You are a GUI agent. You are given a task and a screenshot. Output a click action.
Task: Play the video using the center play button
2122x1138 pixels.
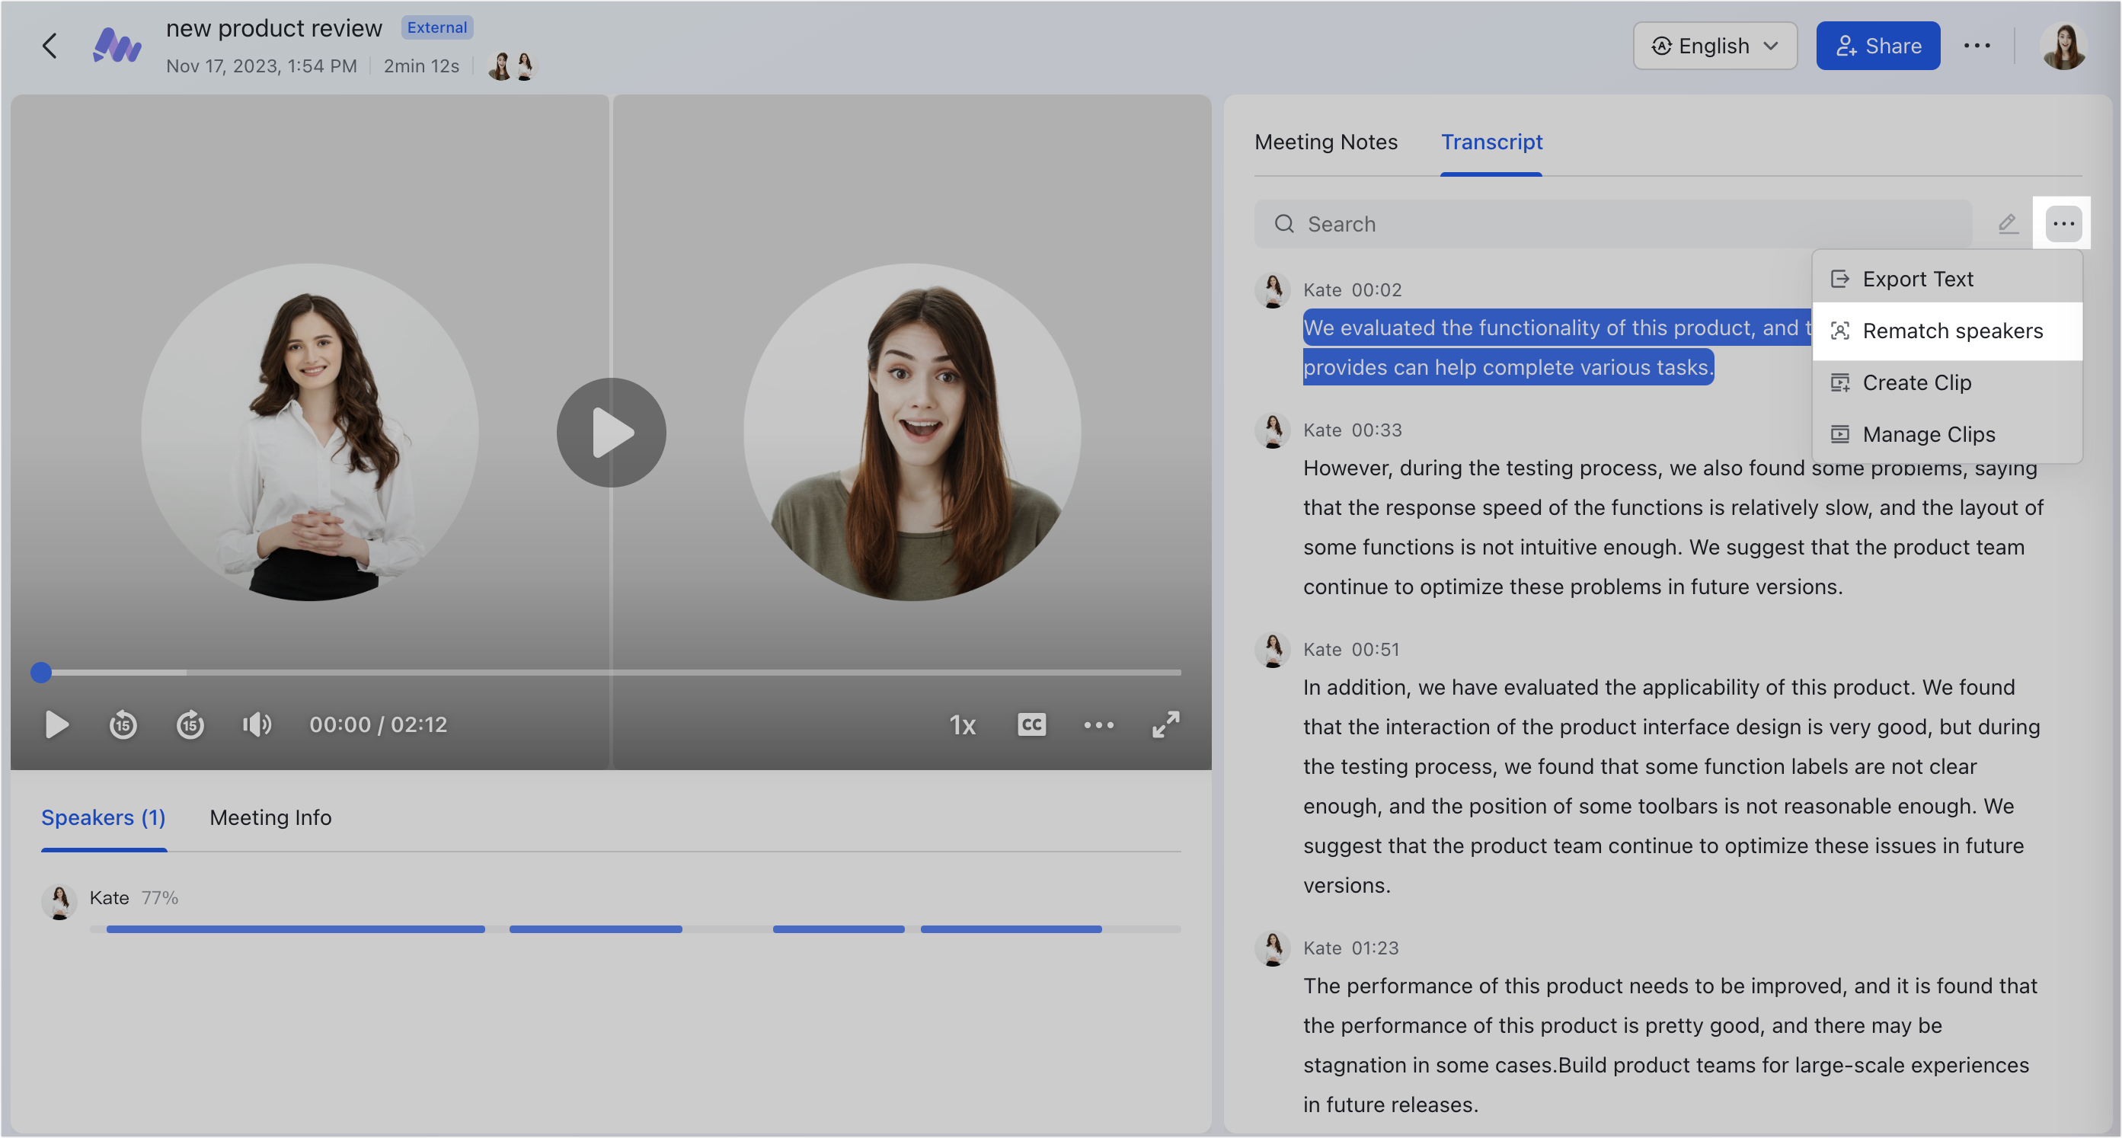pos(611,431)
